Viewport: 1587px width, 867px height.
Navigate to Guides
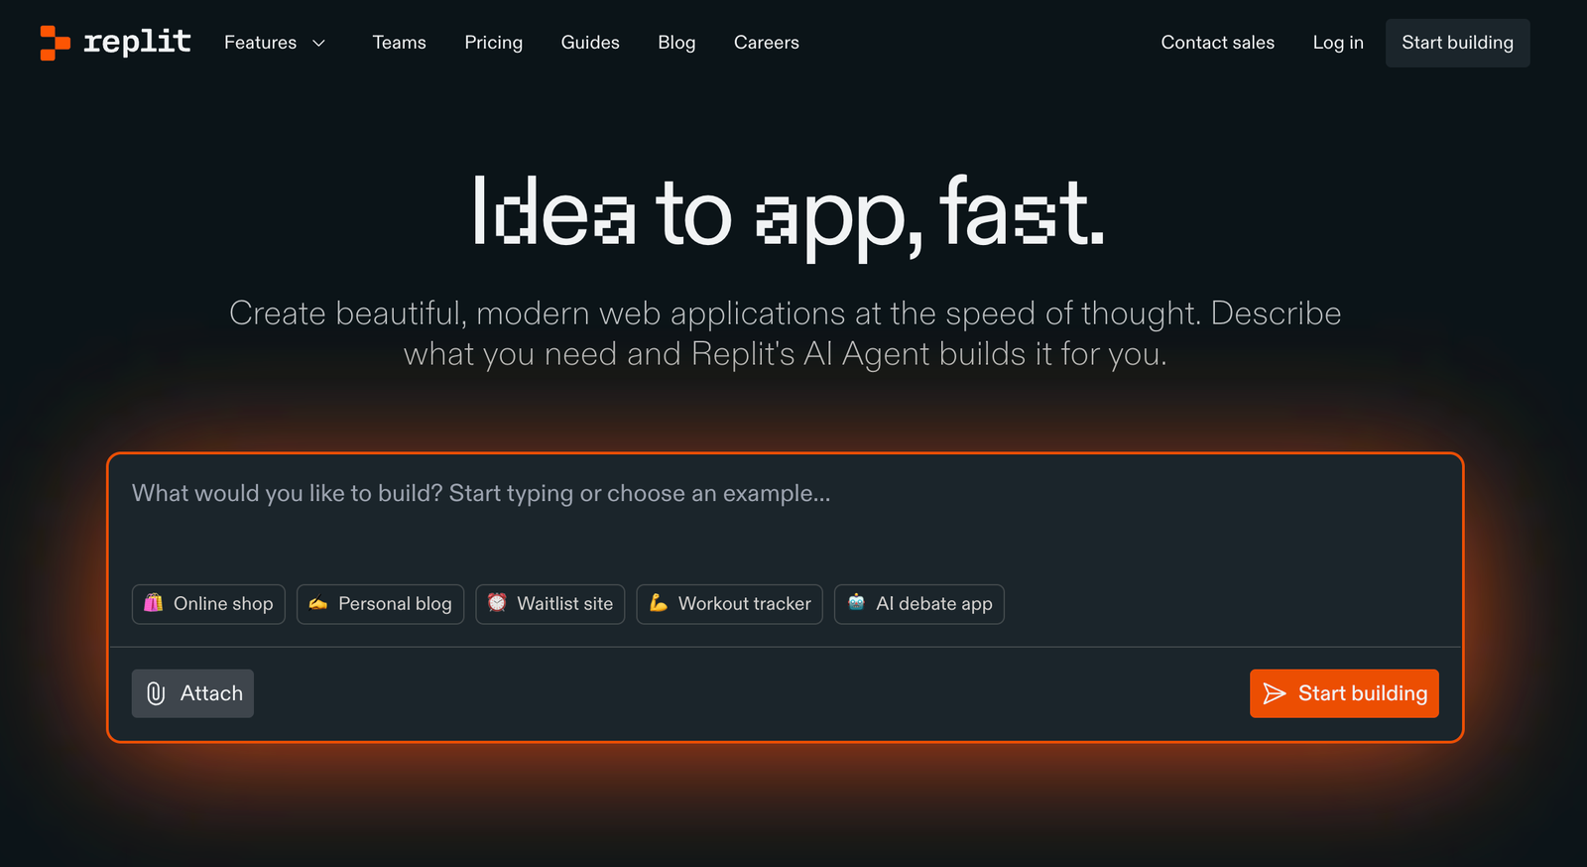tap(590, 43)
